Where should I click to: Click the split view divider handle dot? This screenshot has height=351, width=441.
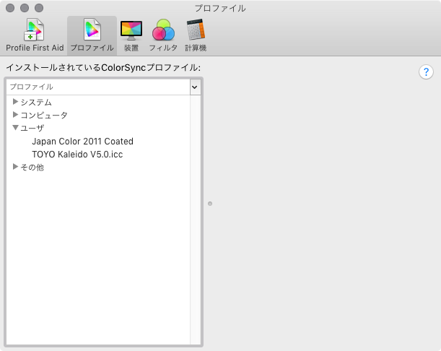[210, 204]
